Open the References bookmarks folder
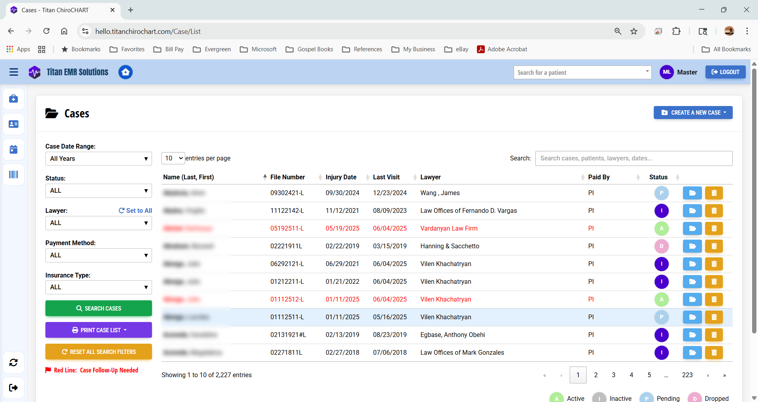 click(x=362, y=49)
